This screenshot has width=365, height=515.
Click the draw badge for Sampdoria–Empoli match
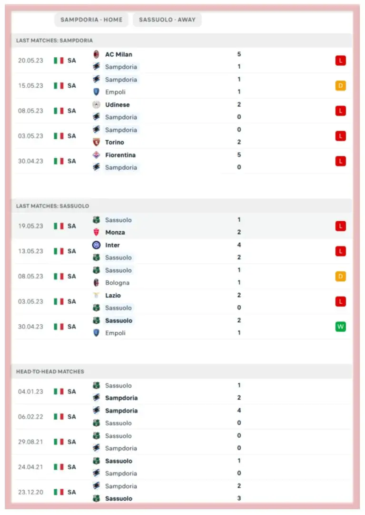340,86
